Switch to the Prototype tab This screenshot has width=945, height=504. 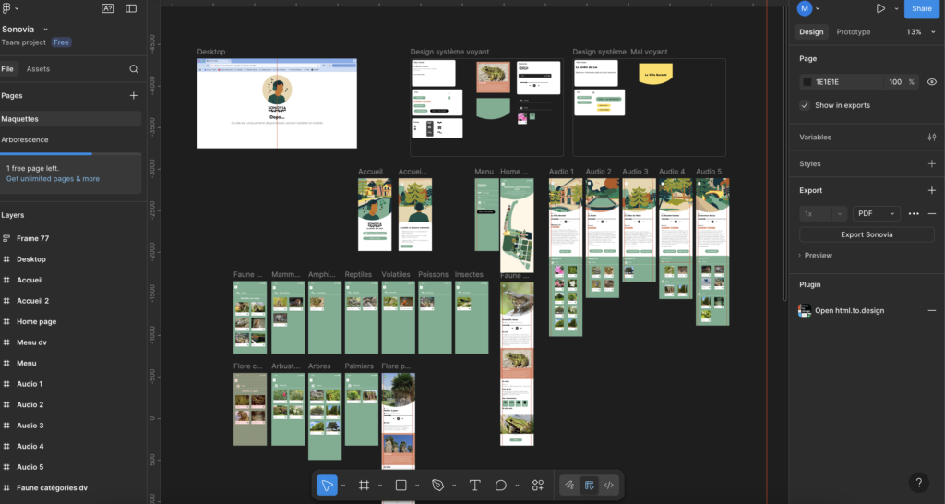tap(853, 32)
